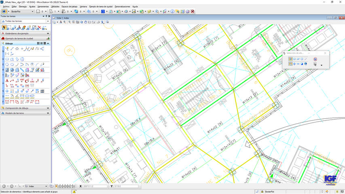345x194 pixels.
Task: Click the X coordinate input field
Action: tap(95, 186)
